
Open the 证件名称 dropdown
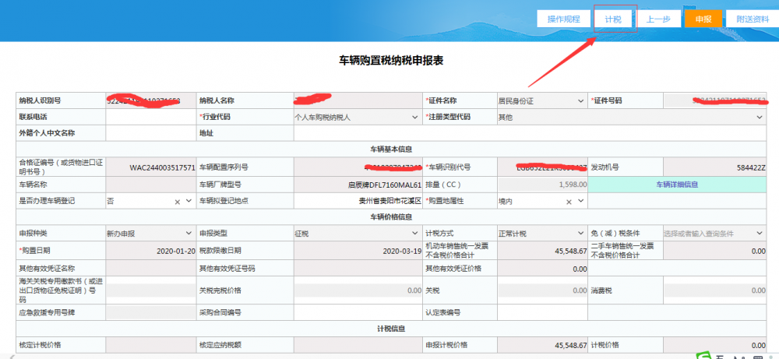click(x=580, y=101)
